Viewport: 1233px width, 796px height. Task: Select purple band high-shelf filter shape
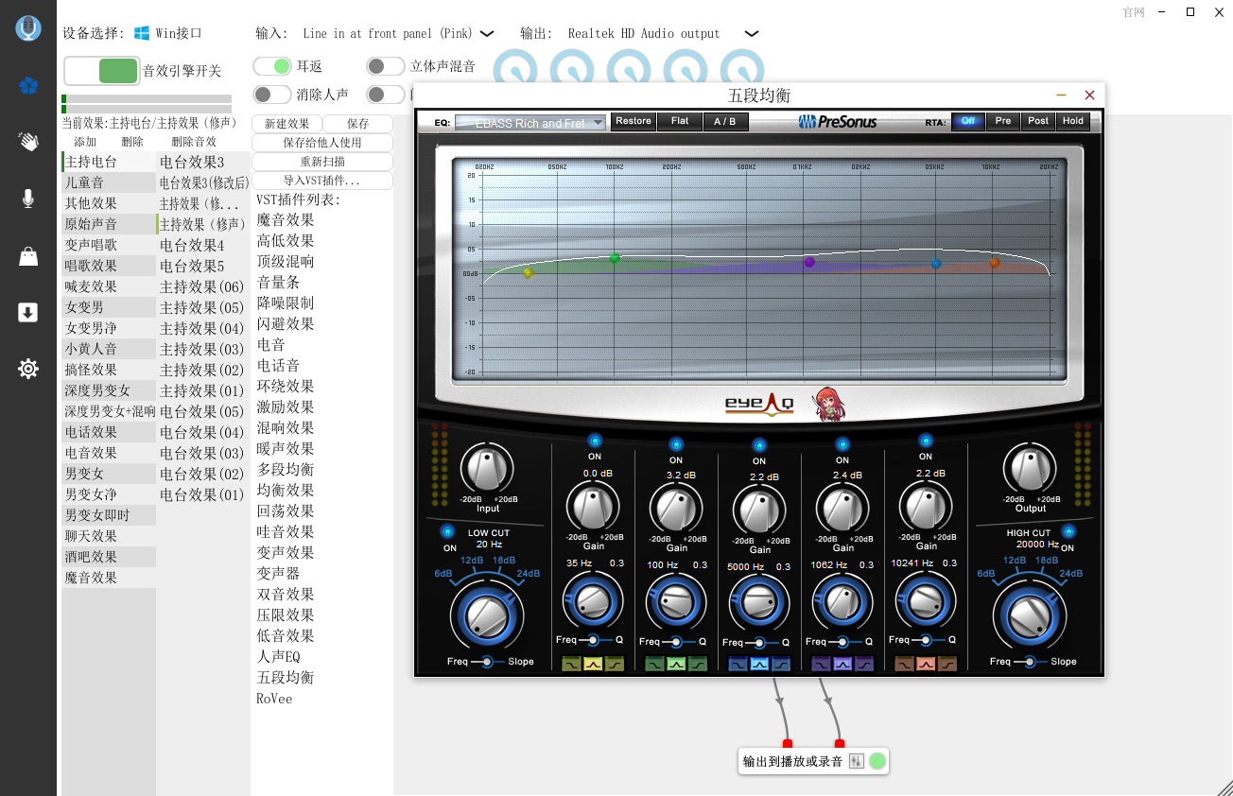863,665
